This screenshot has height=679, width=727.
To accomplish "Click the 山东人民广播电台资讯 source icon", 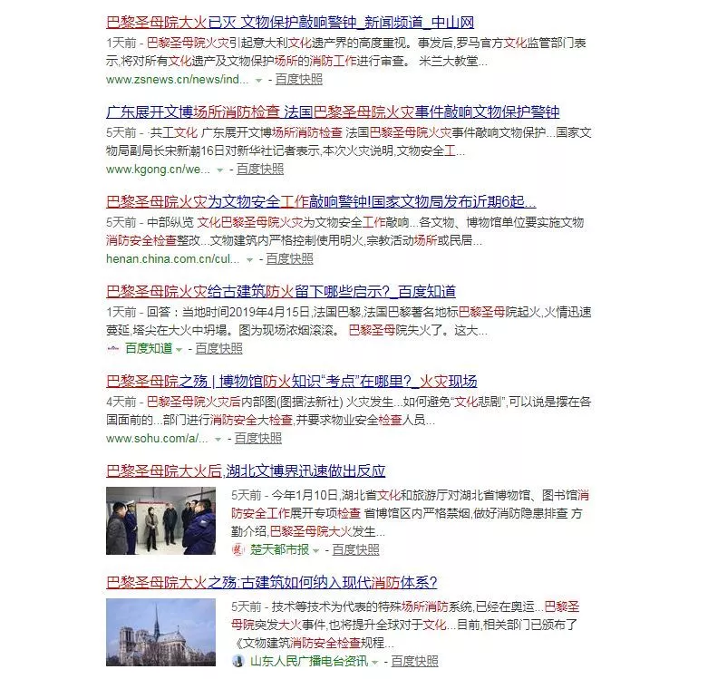I will point(238,661).
